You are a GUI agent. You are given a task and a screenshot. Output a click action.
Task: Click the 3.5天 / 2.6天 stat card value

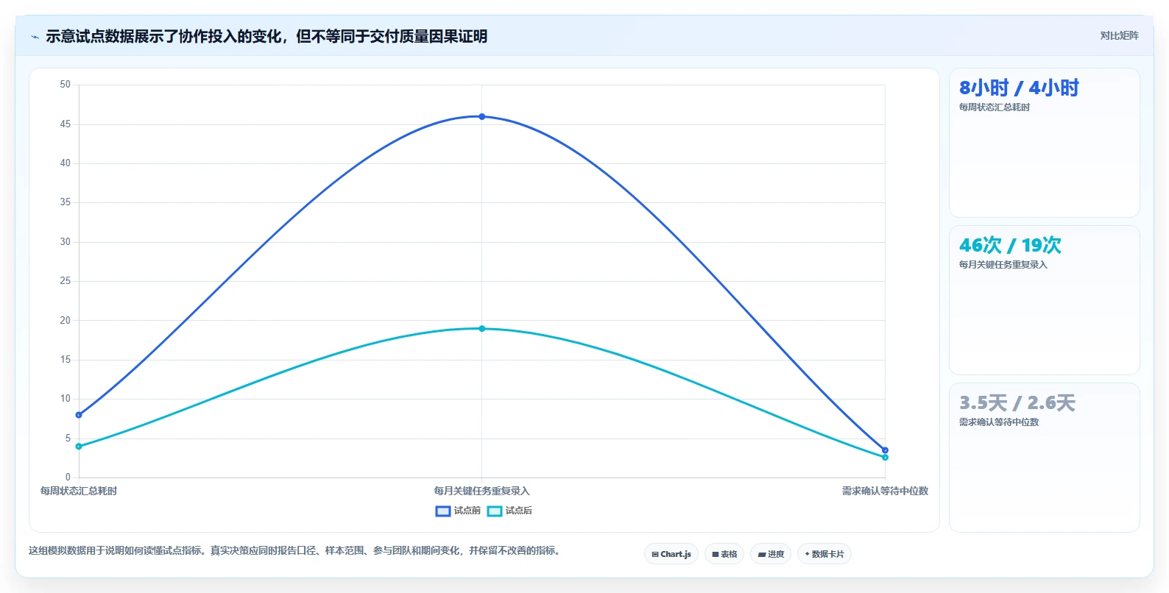1017,403
